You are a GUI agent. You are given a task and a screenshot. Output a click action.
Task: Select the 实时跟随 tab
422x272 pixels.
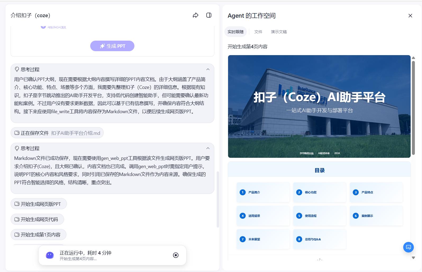(x=235, y=32)
